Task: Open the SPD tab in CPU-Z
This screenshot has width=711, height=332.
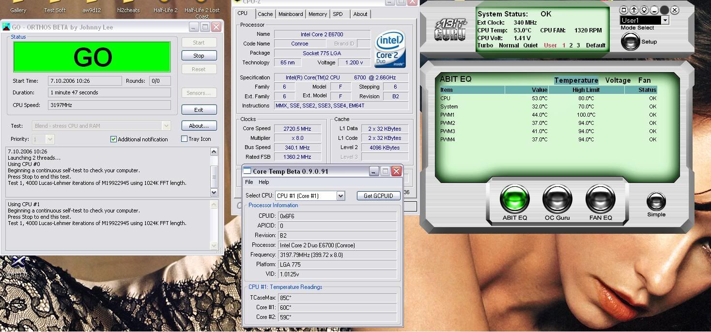Action: pos(338,14)
